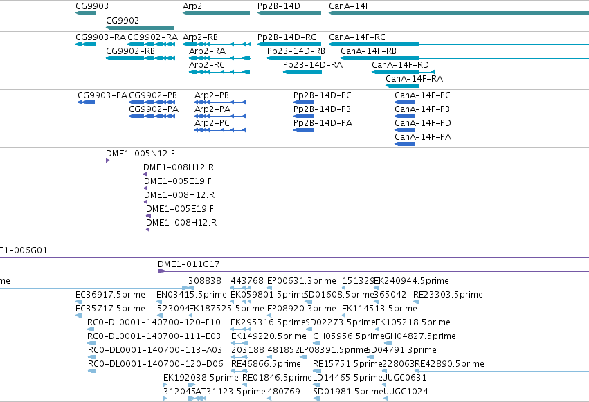Screen dimensions: 589x402
Task: Open the Arp2 gene label
Action: click(x=192, y=6)
